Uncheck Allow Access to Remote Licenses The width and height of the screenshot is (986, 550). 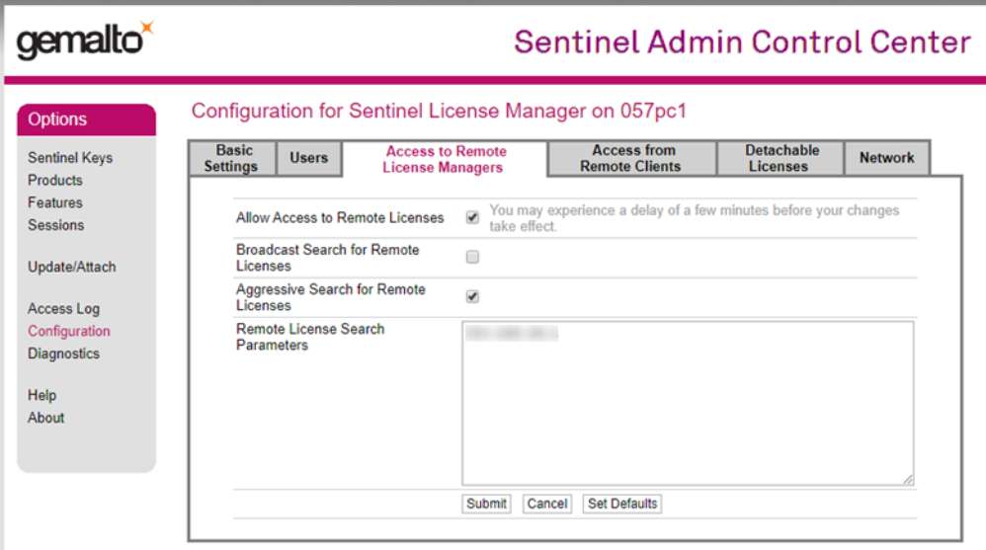click(472, 217)
